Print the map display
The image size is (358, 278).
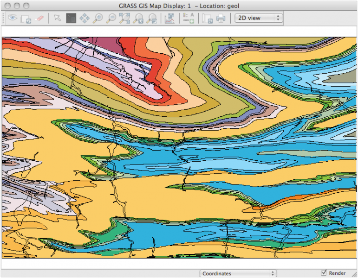[x=221, y=18]
